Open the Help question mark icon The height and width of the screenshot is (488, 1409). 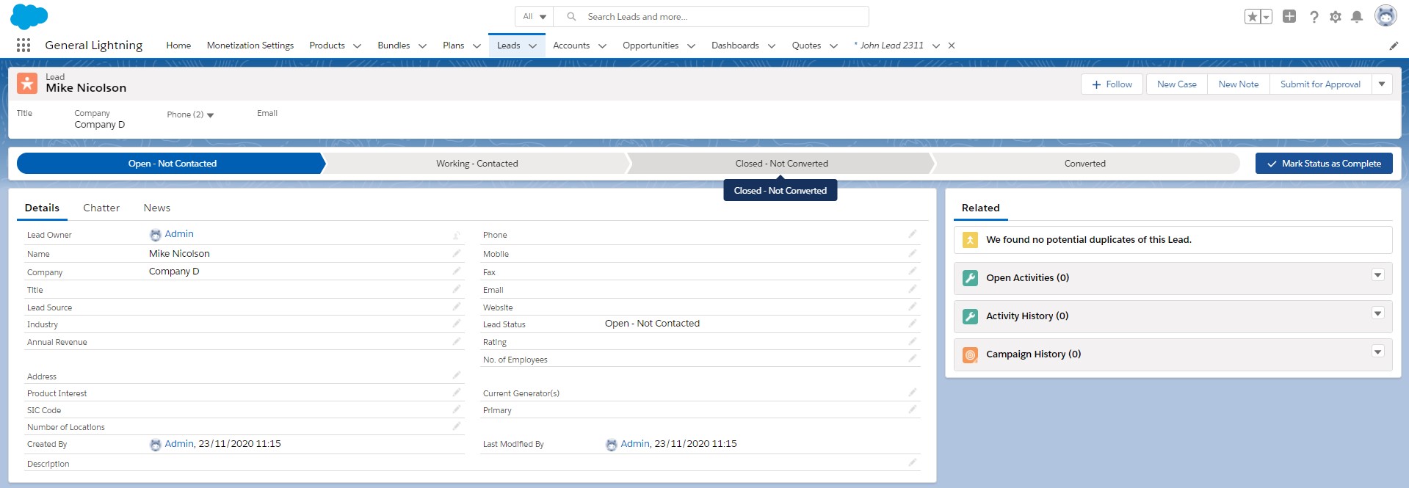point(1314,17)
